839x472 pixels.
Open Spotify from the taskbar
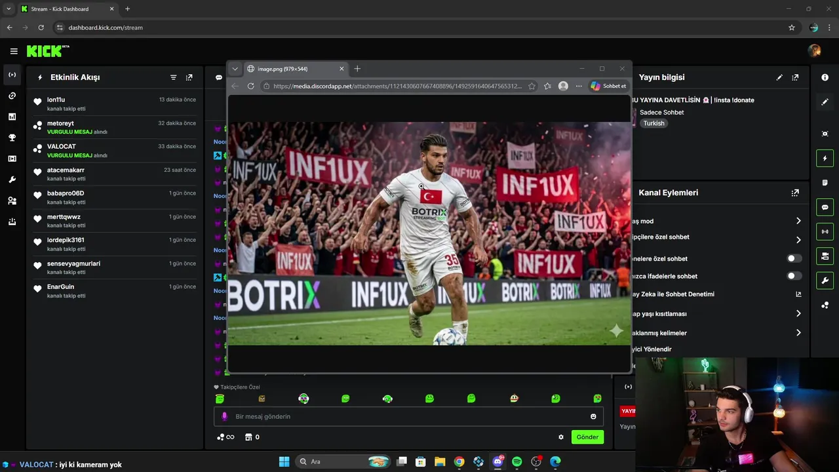pyautogui.click(x=517, y=462)
